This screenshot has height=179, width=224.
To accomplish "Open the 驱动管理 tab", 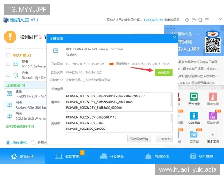I will pos(67,157).
